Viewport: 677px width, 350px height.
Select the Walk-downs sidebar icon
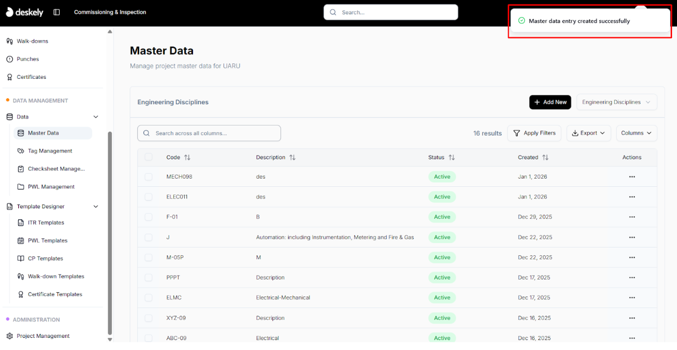click(x=9, y=41)
